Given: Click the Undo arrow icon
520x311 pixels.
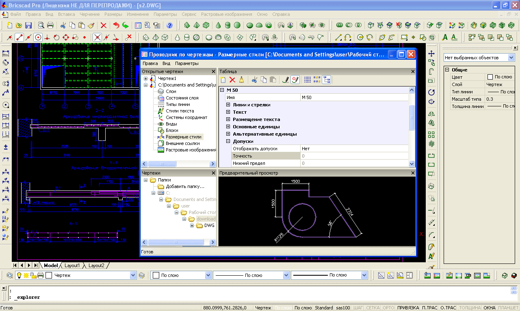Looking at the screenshot, I should (x=116, y=25).
